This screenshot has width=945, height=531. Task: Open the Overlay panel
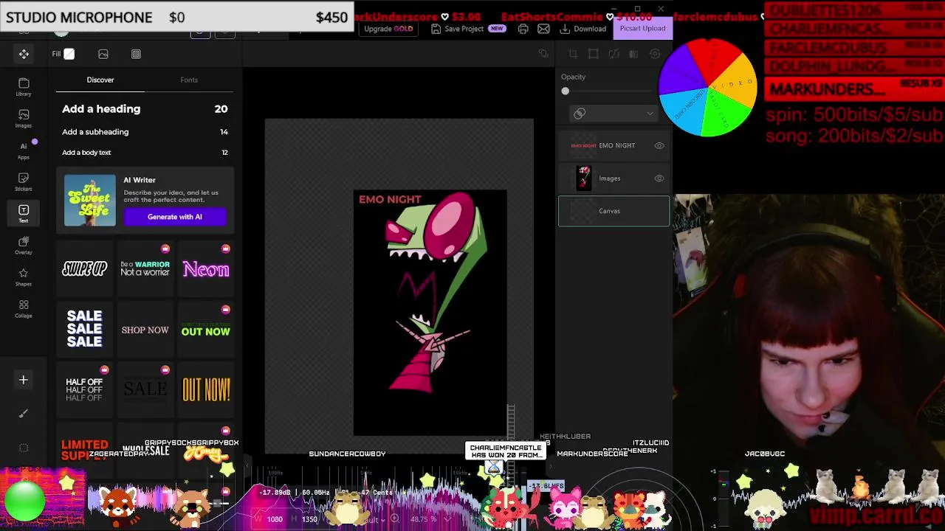pos(24,246)
